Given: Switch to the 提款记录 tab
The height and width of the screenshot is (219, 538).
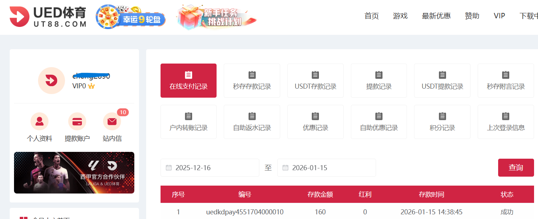Looking at the screenshot, I should 379,80.
